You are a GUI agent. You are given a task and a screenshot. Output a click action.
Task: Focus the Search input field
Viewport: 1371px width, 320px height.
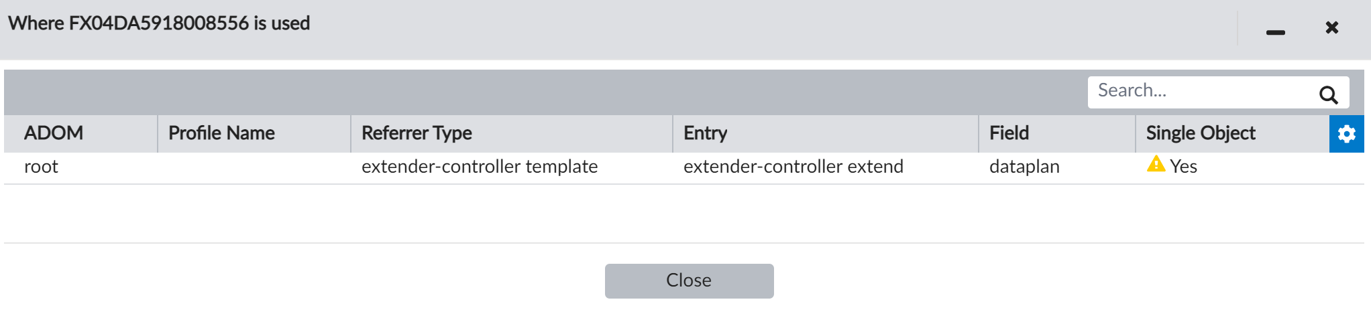pos(1201,91)
